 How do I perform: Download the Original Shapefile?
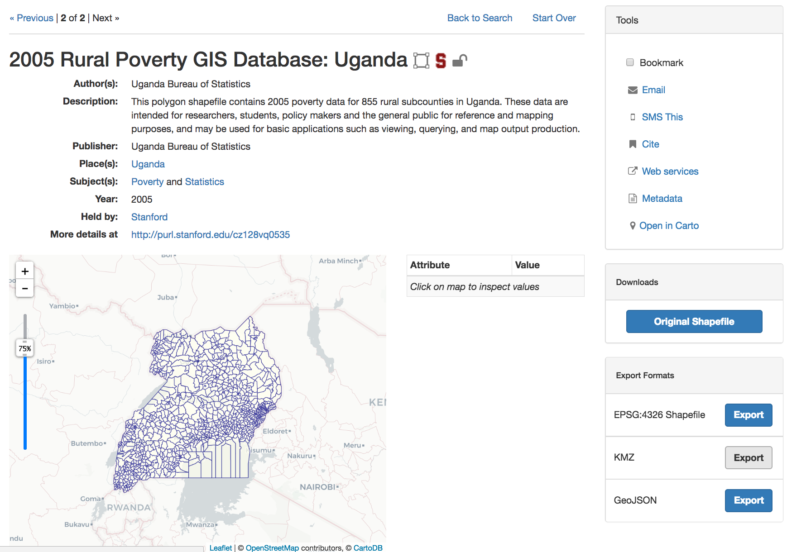click(x=694, y=322)
